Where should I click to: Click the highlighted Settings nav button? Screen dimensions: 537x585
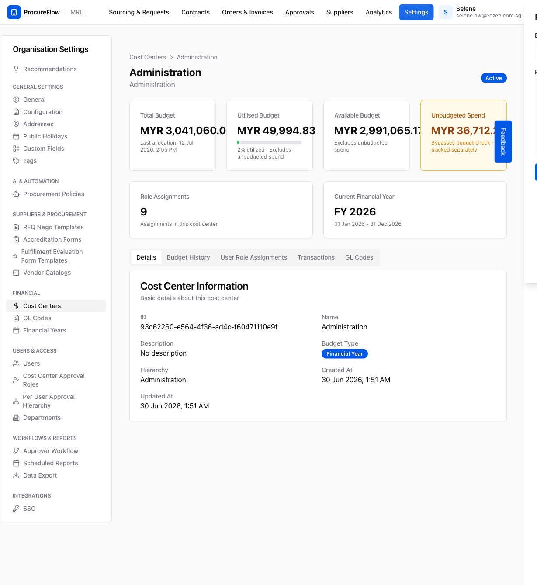point(416,12)
